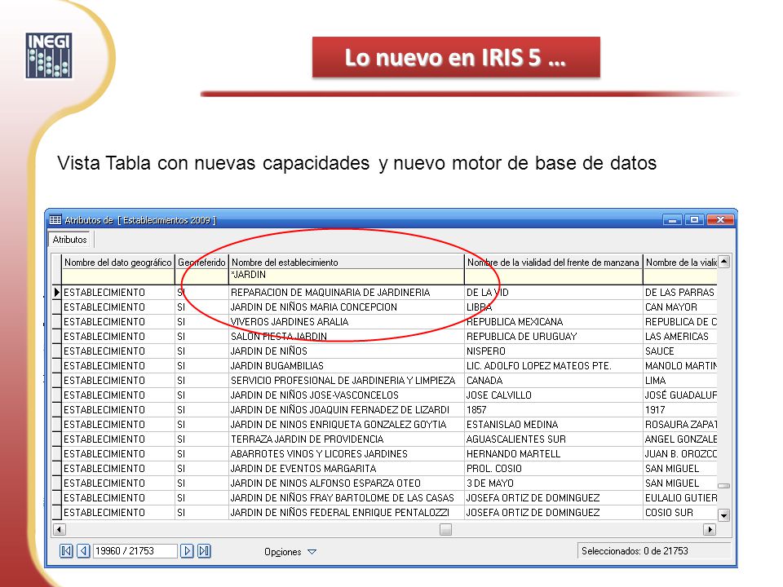Go to first record navigation icon
The width and height of the screenshot is (783, 587).
point(66,550)
